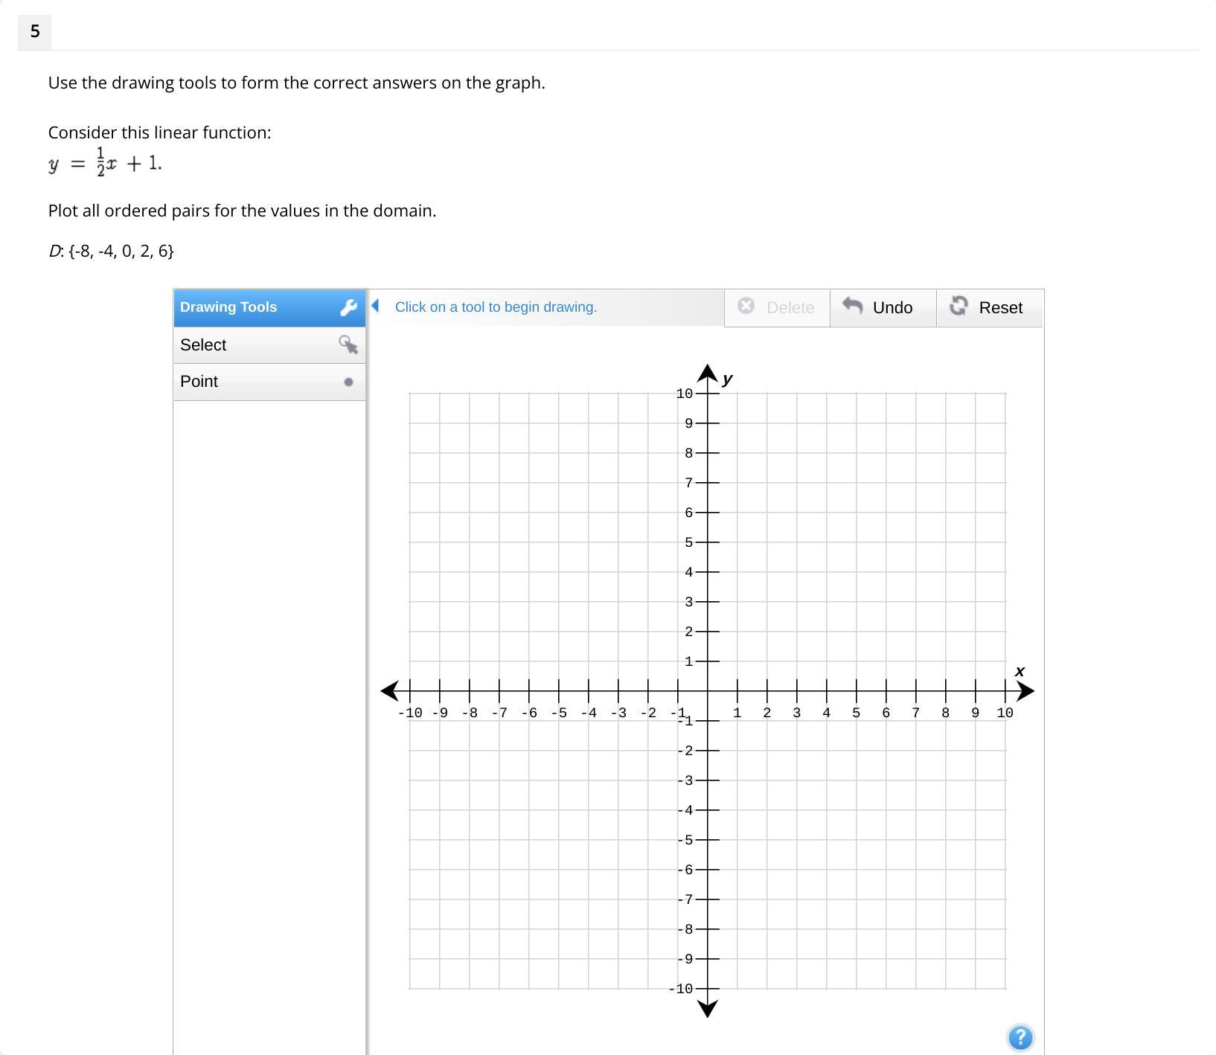Click the question number 5 badge
The width and height of the screenshot is (1216, 1055).
click(34, 32)
